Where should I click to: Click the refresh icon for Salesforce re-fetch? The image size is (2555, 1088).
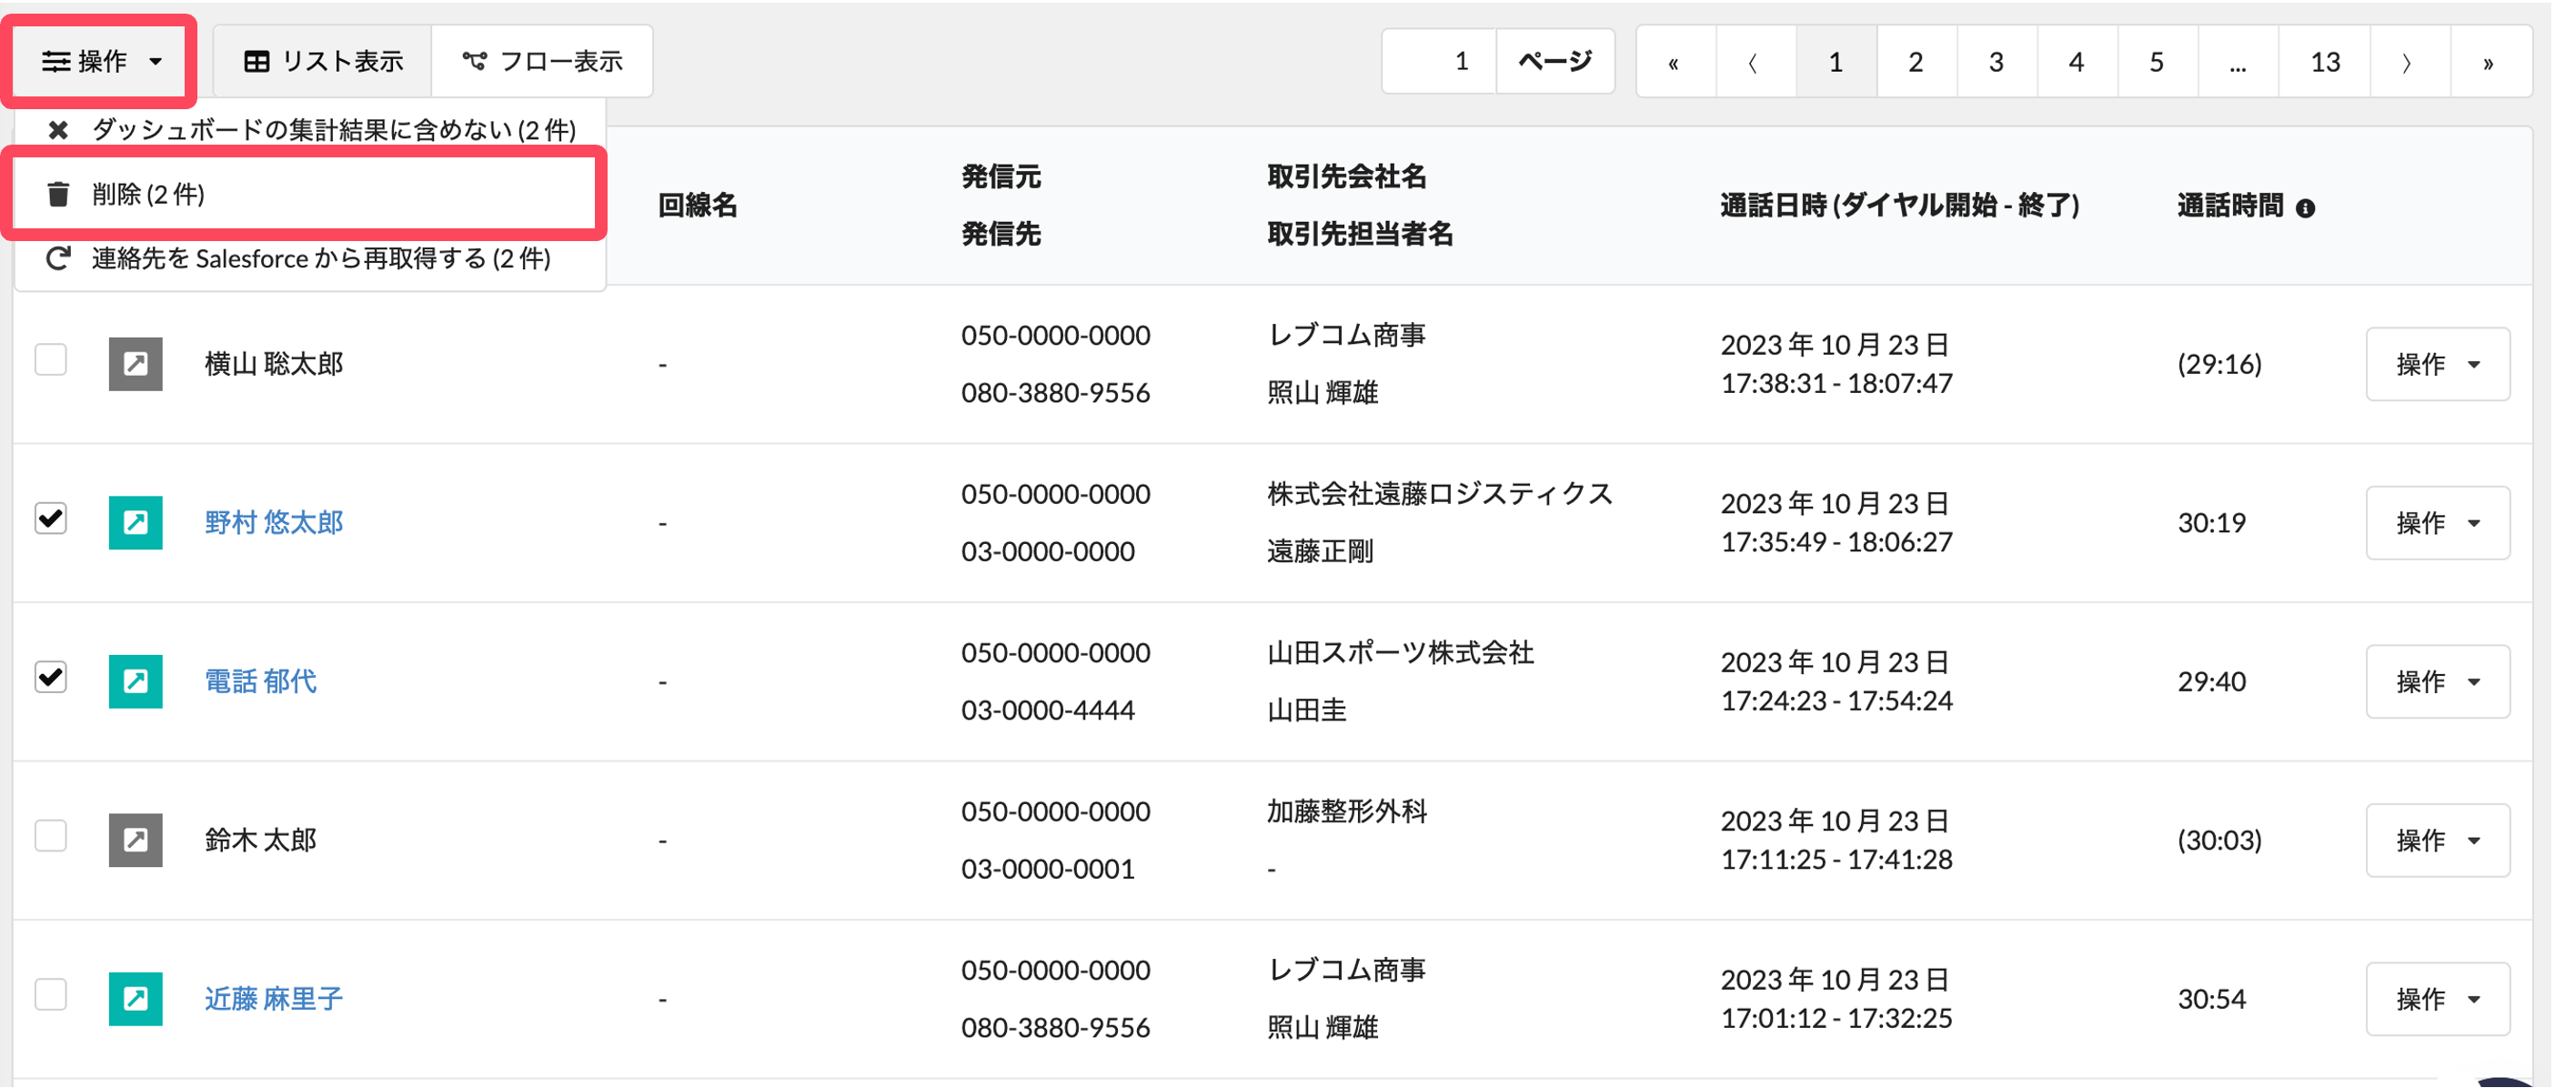(x=58, y=259)
